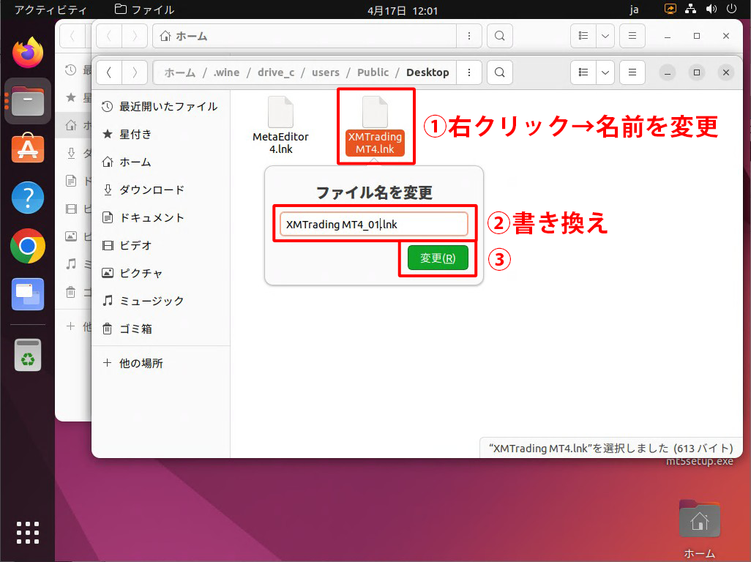Open the show applications grid button
The width and height of the screenshot is (751, 562).
[28, 533]
